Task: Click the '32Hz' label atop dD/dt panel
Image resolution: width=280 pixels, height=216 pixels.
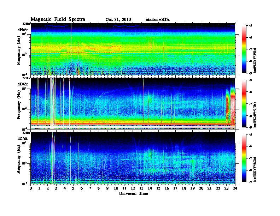Action: point(26,78)
